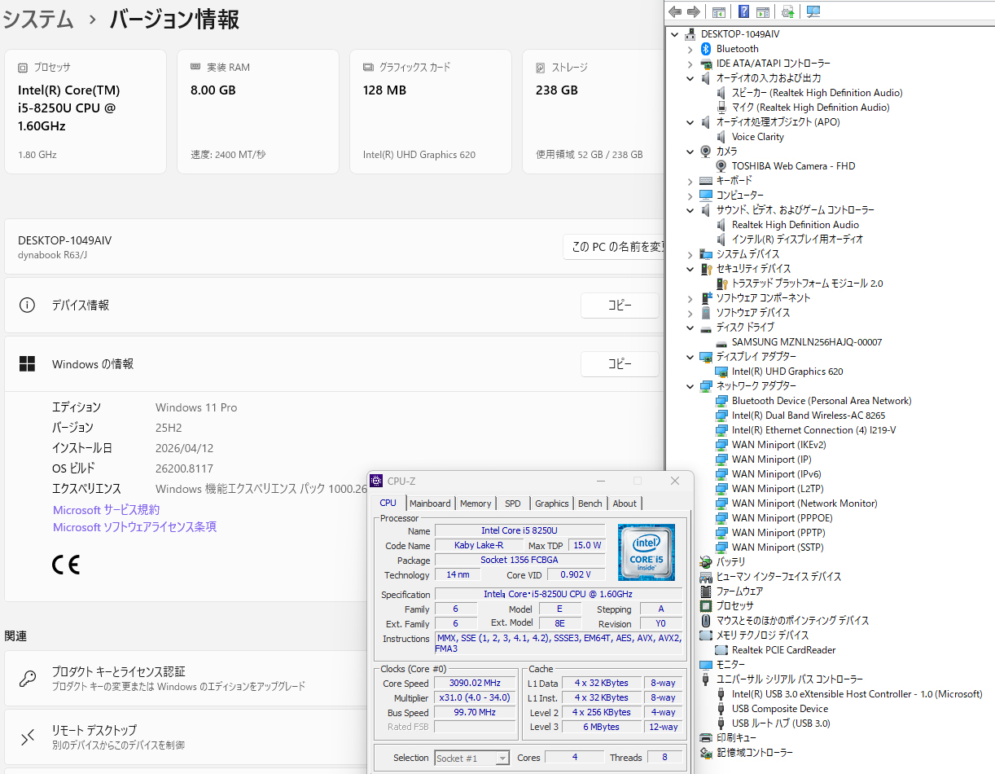Click the システム breadcrumb in the settings header
The height and width of the screenshot is (774, 995).
pos(38,20)
